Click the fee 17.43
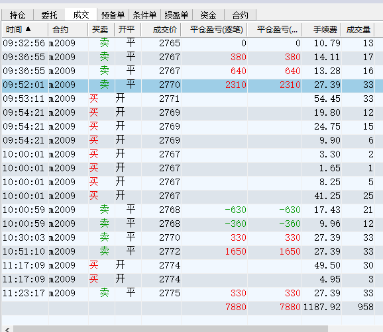 click(327, 210)
